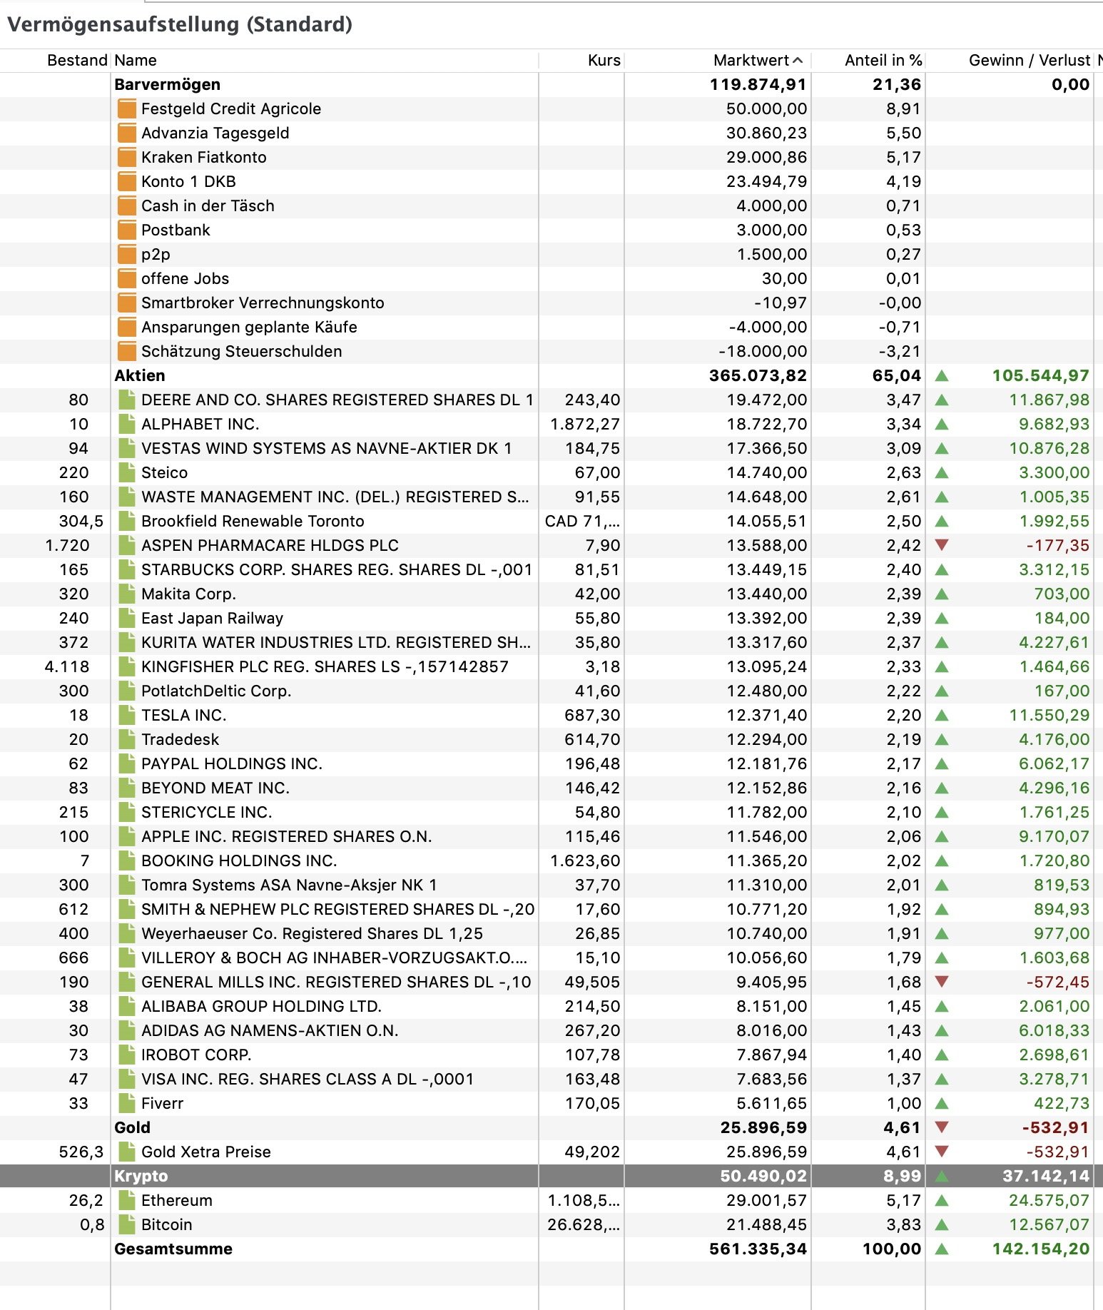Click the Kraken Fiatkonto account icon
1103x1310 pixels.
pos(127,158)
